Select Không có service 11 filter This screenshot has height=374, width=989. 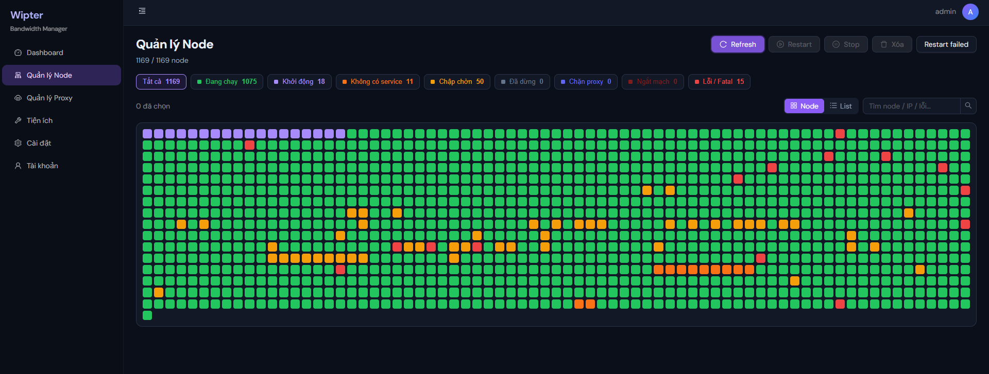[x=378, y=82]
